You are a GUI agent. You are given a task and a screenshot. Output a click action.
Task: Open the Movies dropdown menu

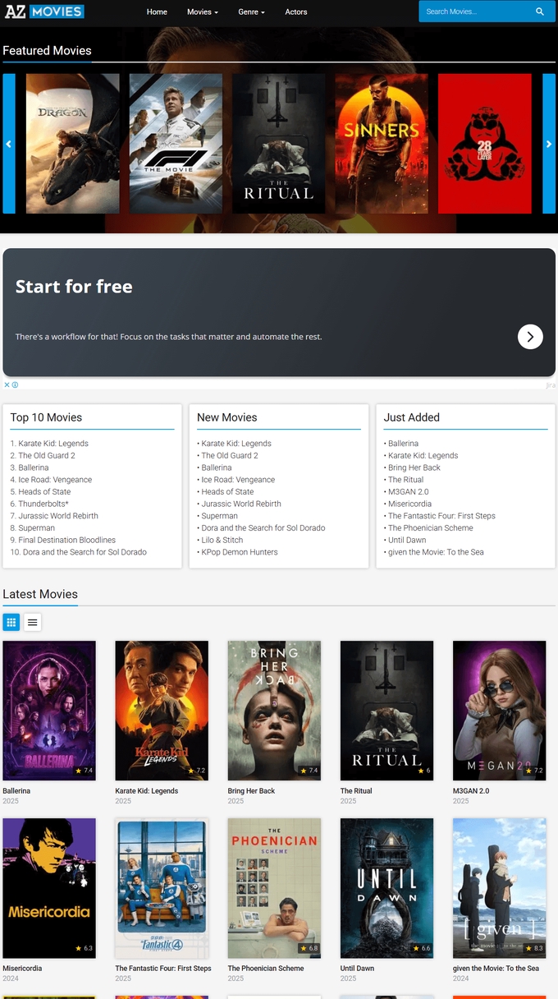[203, 12]
